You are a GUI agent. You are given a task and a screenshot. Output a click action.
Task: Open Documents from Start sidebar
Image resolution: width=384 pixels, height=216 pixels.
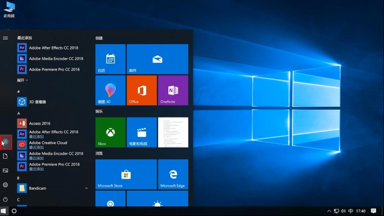[5, 156]
